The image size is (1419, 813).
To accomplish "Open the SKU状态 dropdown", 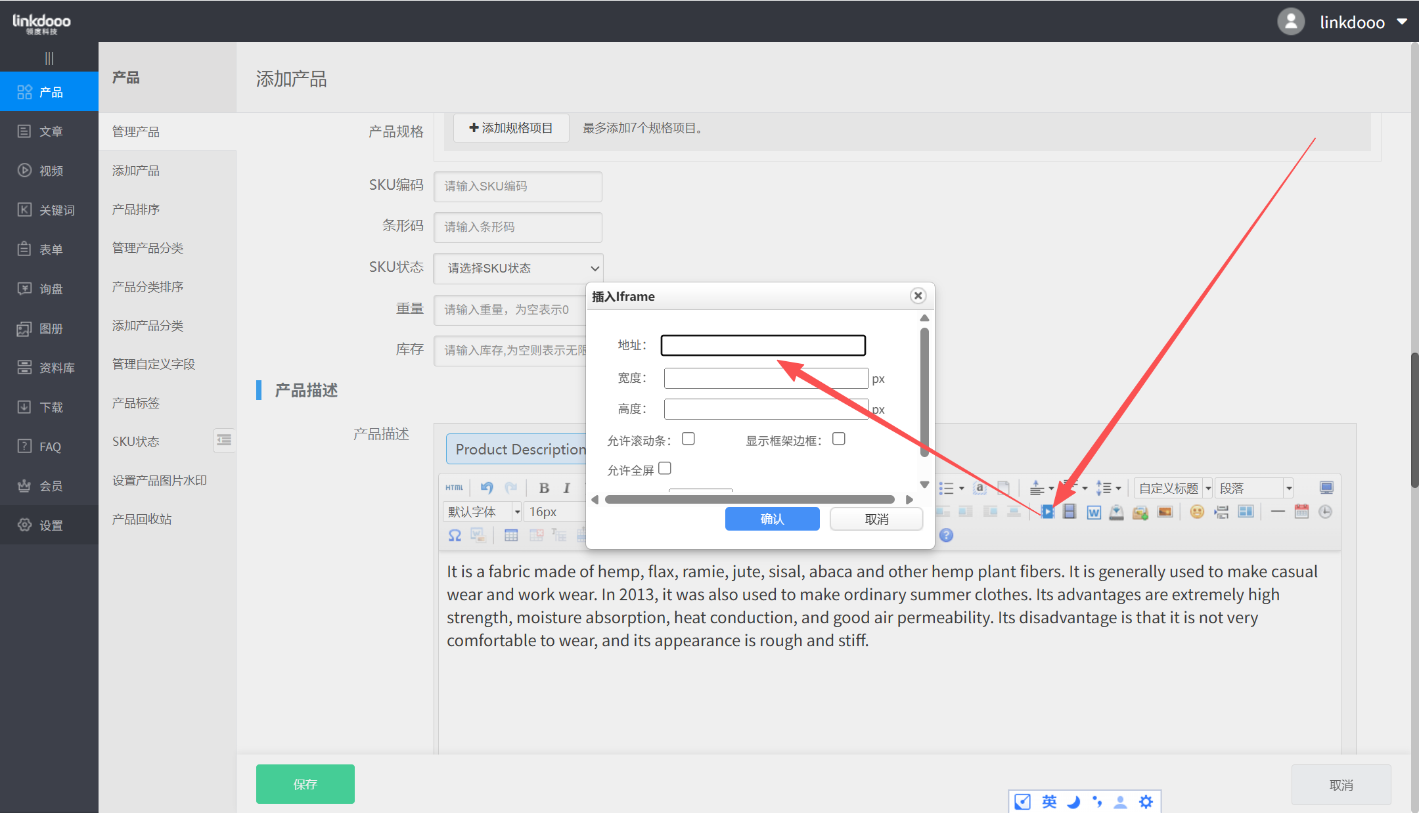I will pyautogui.click(x=518, y=268).
